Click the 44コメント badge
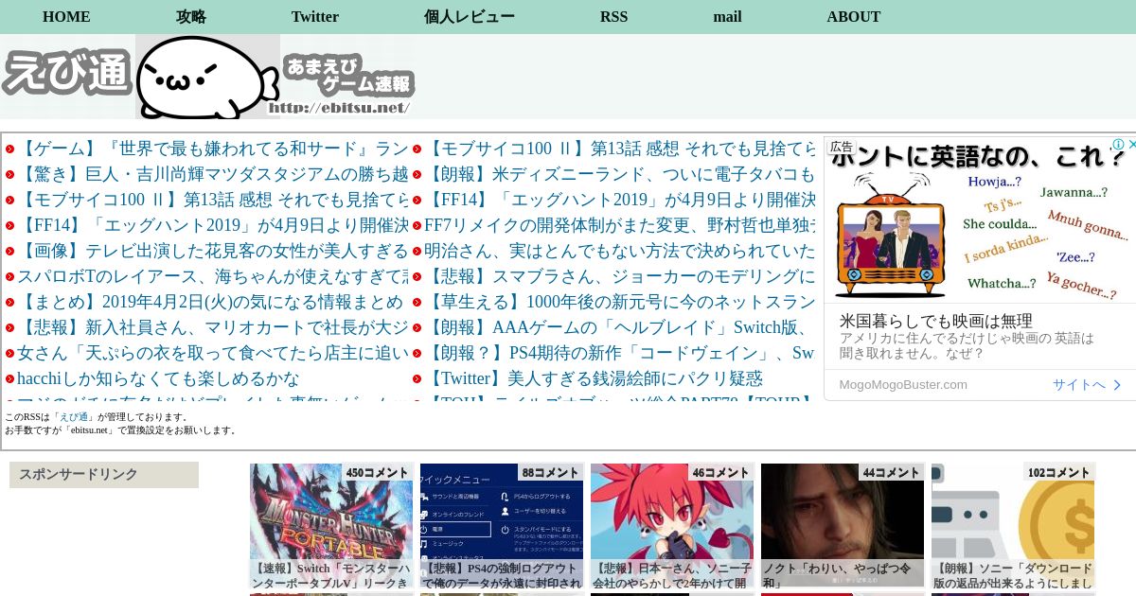Viewport: 1136px width, 596px height. coord(892,472)
